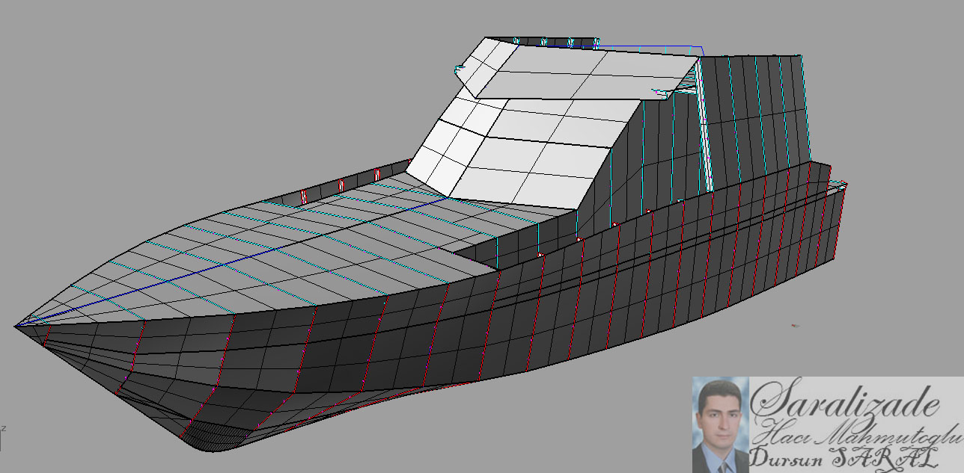Click the Dursun SARAL name text
Viewport: 964px width, 473px height.
843,459
